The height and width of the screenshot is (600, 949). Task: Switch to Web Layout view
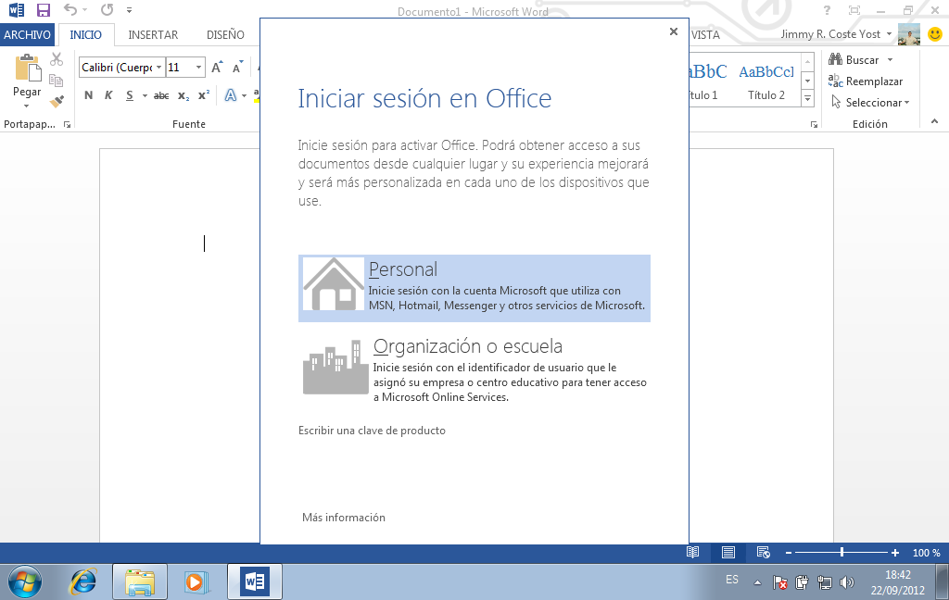tap(764, 552)
